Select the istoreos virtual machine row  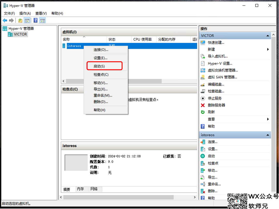[x=129, y=46]
